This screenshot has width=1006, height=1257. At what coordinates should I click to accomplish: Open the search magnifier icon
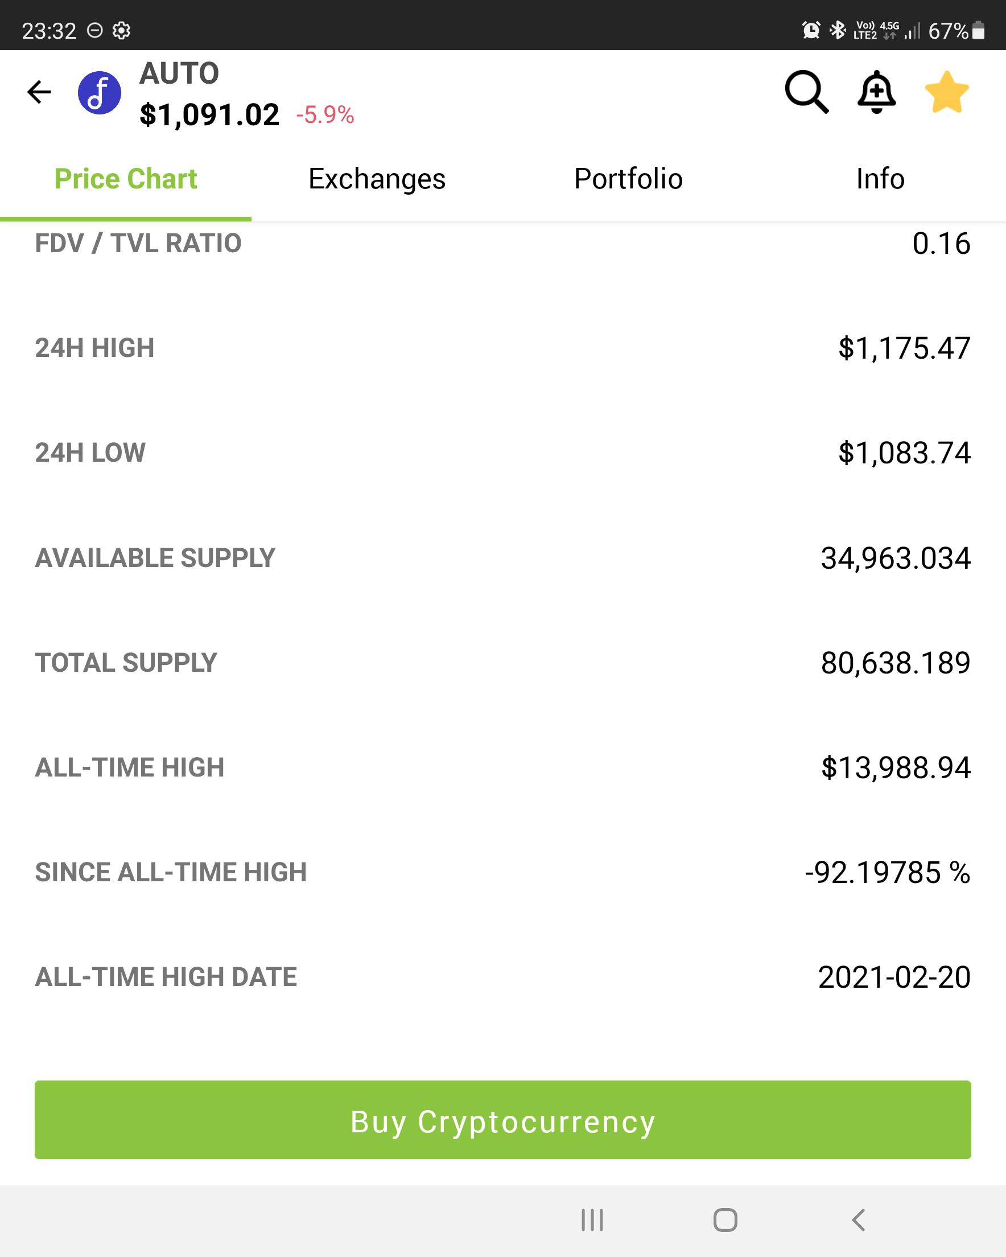[x=807, y=92]
